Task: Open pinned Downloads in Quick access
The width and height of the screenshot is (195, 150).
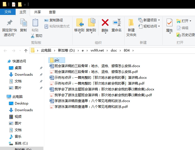Action: [x=21, y=75]
